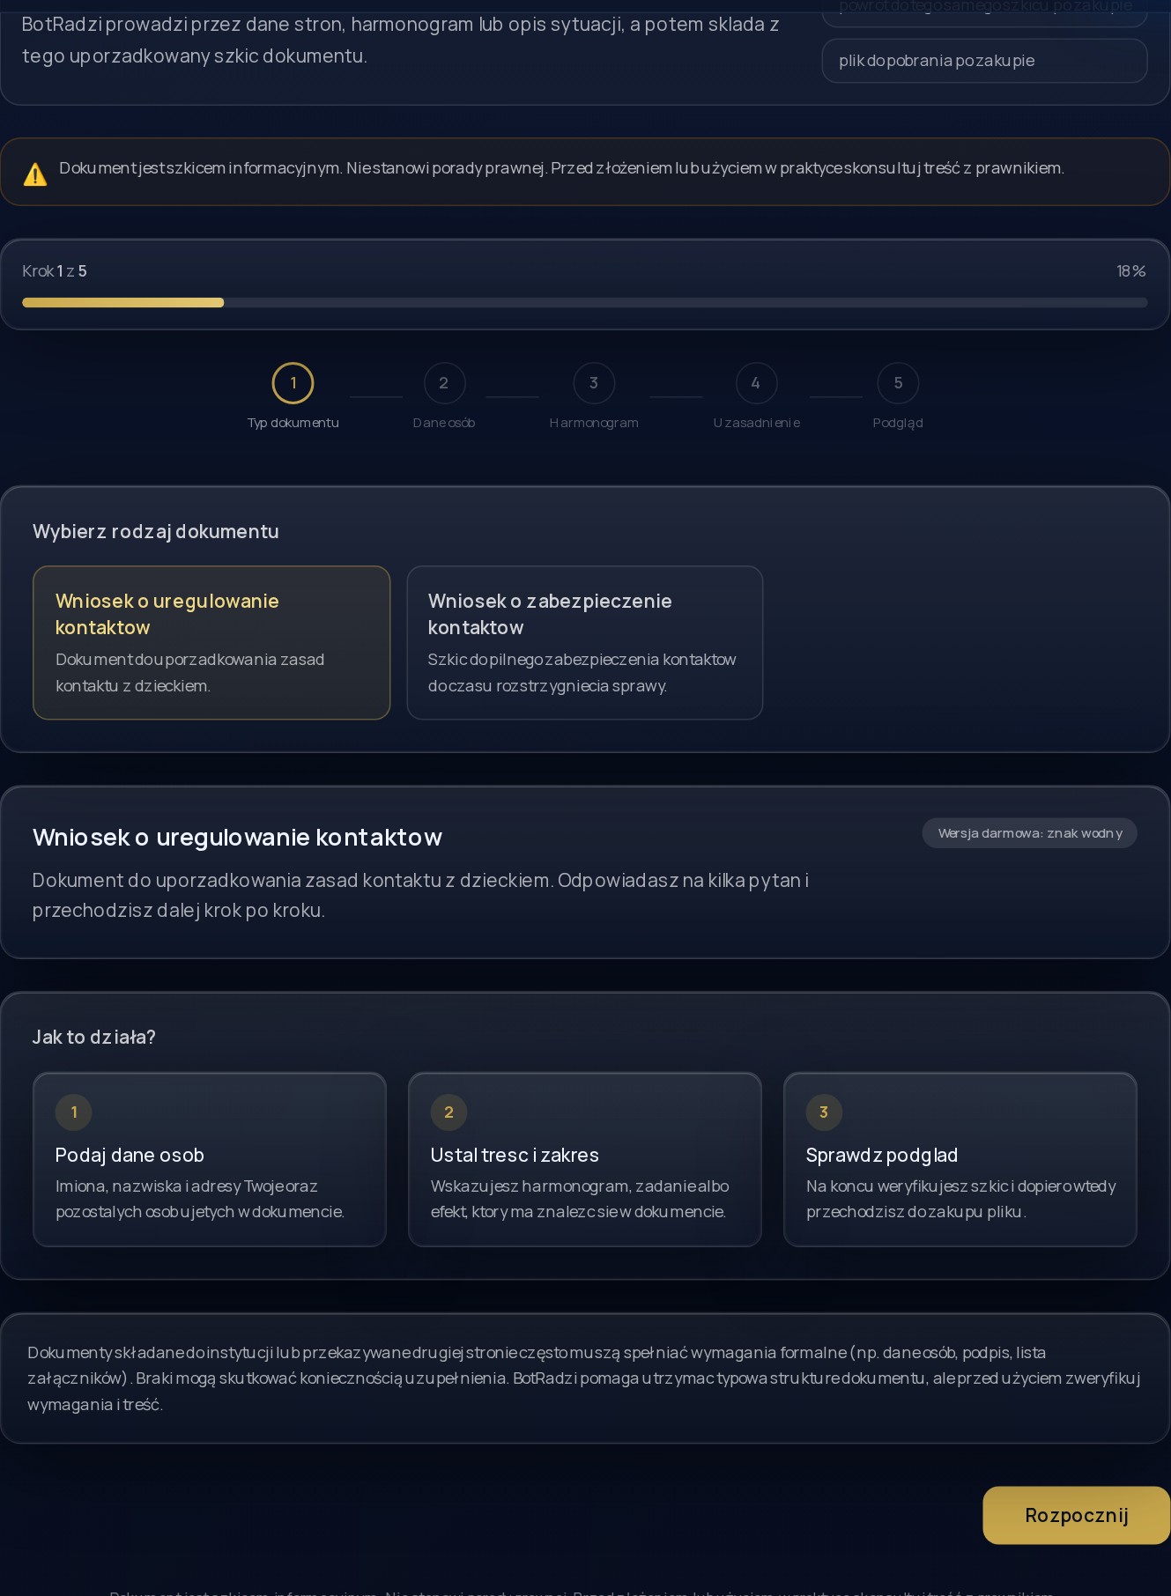The height and width of the screenshot is (1596, 1171).
Task: Jump to step 2 circle in stepper
Action: pyautogui.click(x=444, y=383)
